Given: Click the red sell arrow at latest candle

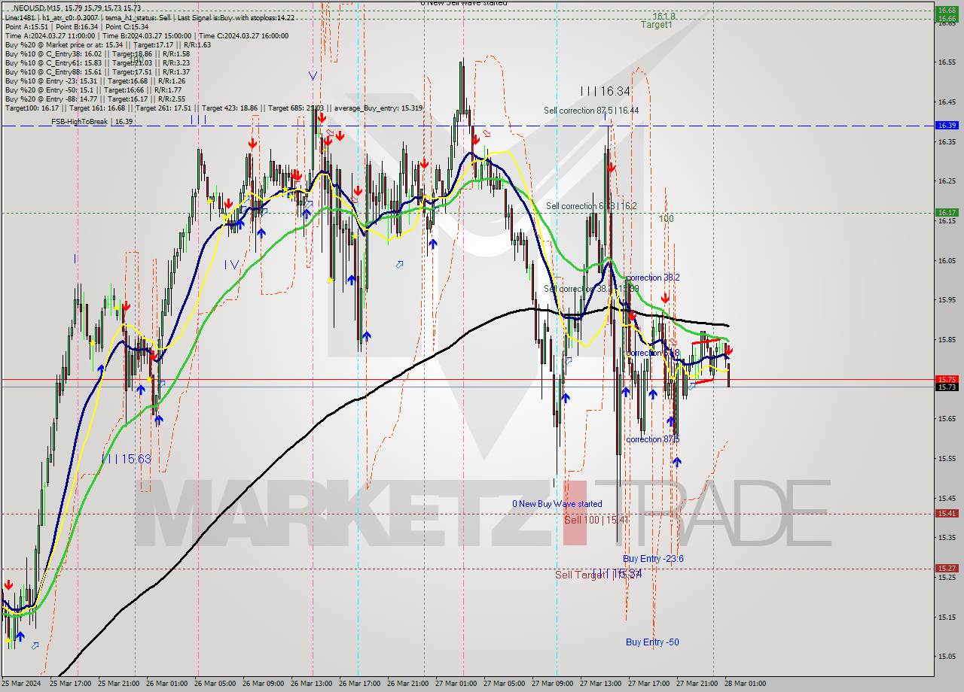Looking at the screenshot, I should click(729, 351).
